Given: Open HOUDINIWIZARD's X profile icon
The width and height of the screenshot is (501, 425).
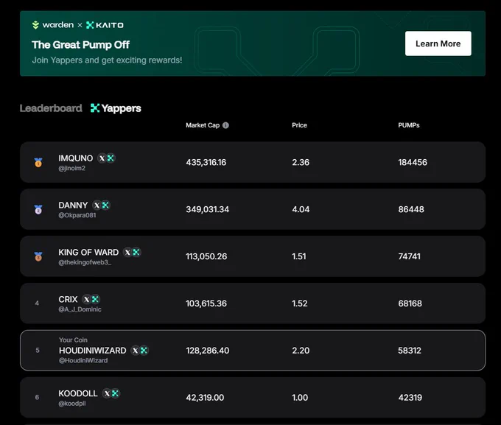Looking at the screenshot, I should 135,351.
